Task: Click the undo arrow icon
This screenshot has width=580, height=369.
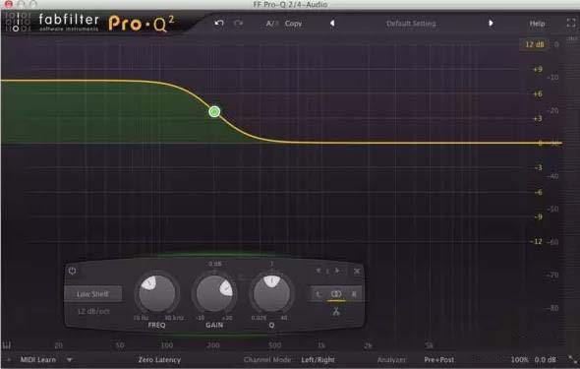Action: 219,23
